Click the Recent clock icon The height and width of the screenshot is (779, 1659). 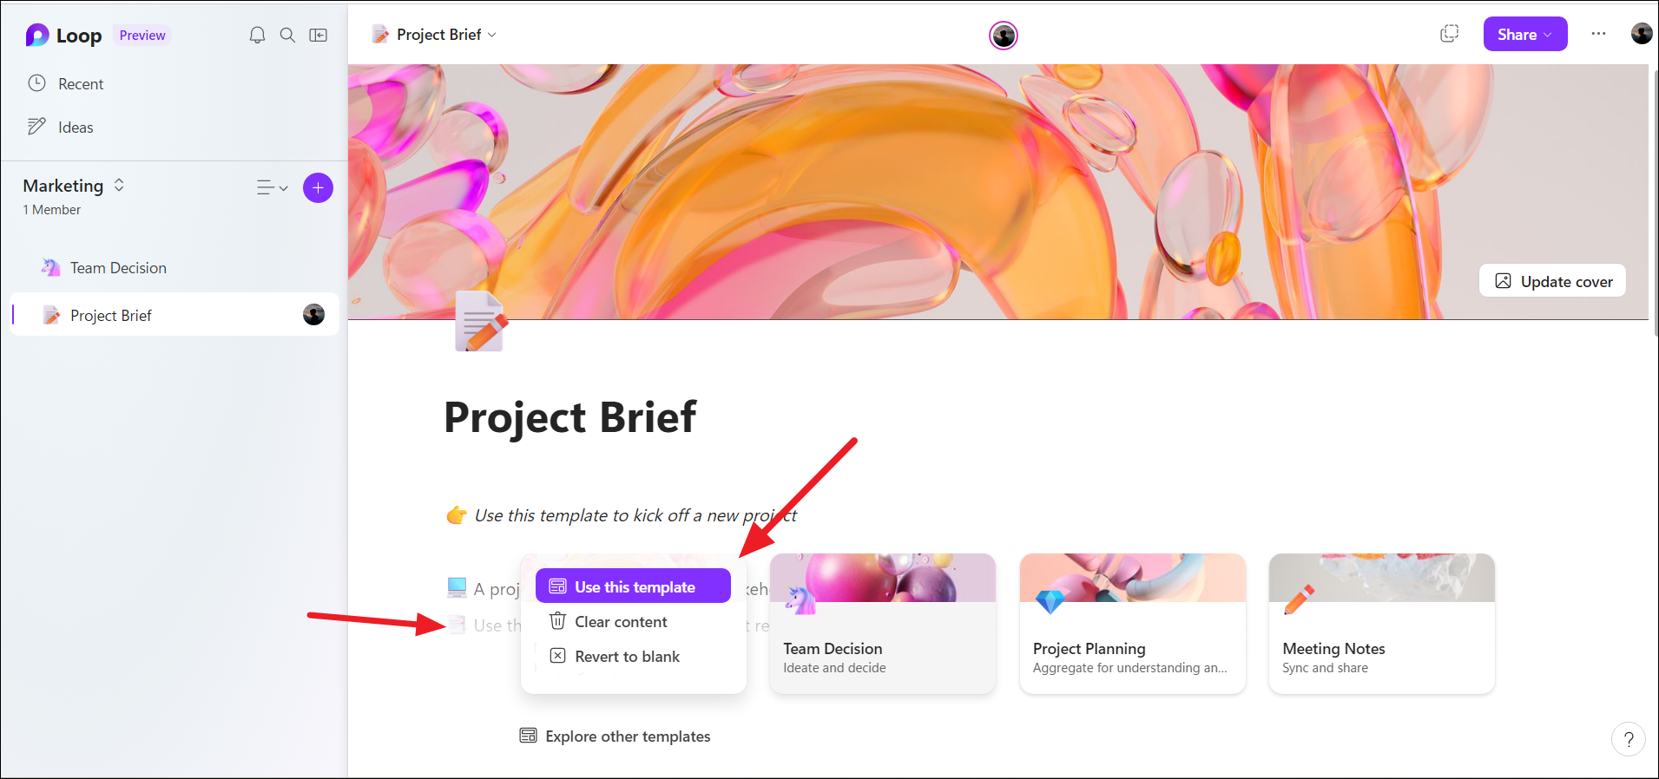(37, 83)
